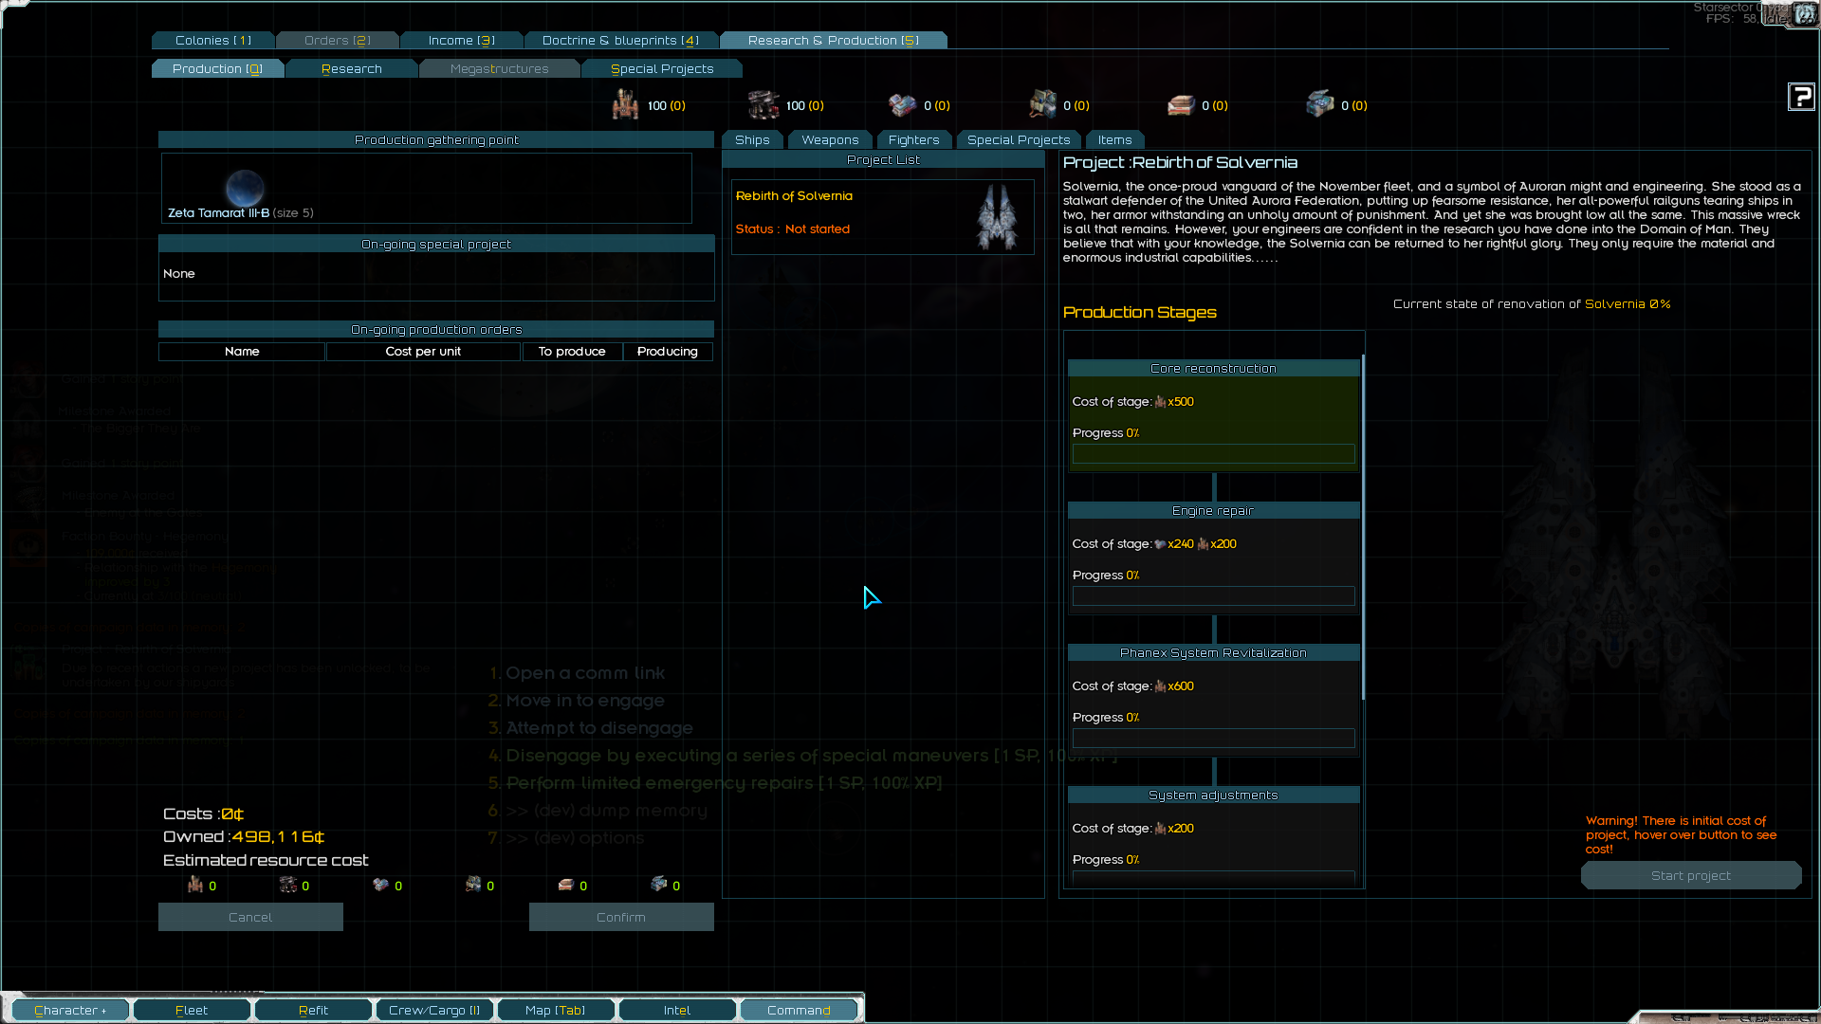Click the first resource icon showing 100
Image resolution: width=1821 pixels, height=1024 pixels.
coord(625,104)
